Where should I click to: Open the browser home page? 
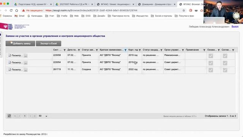coord(17,10)
